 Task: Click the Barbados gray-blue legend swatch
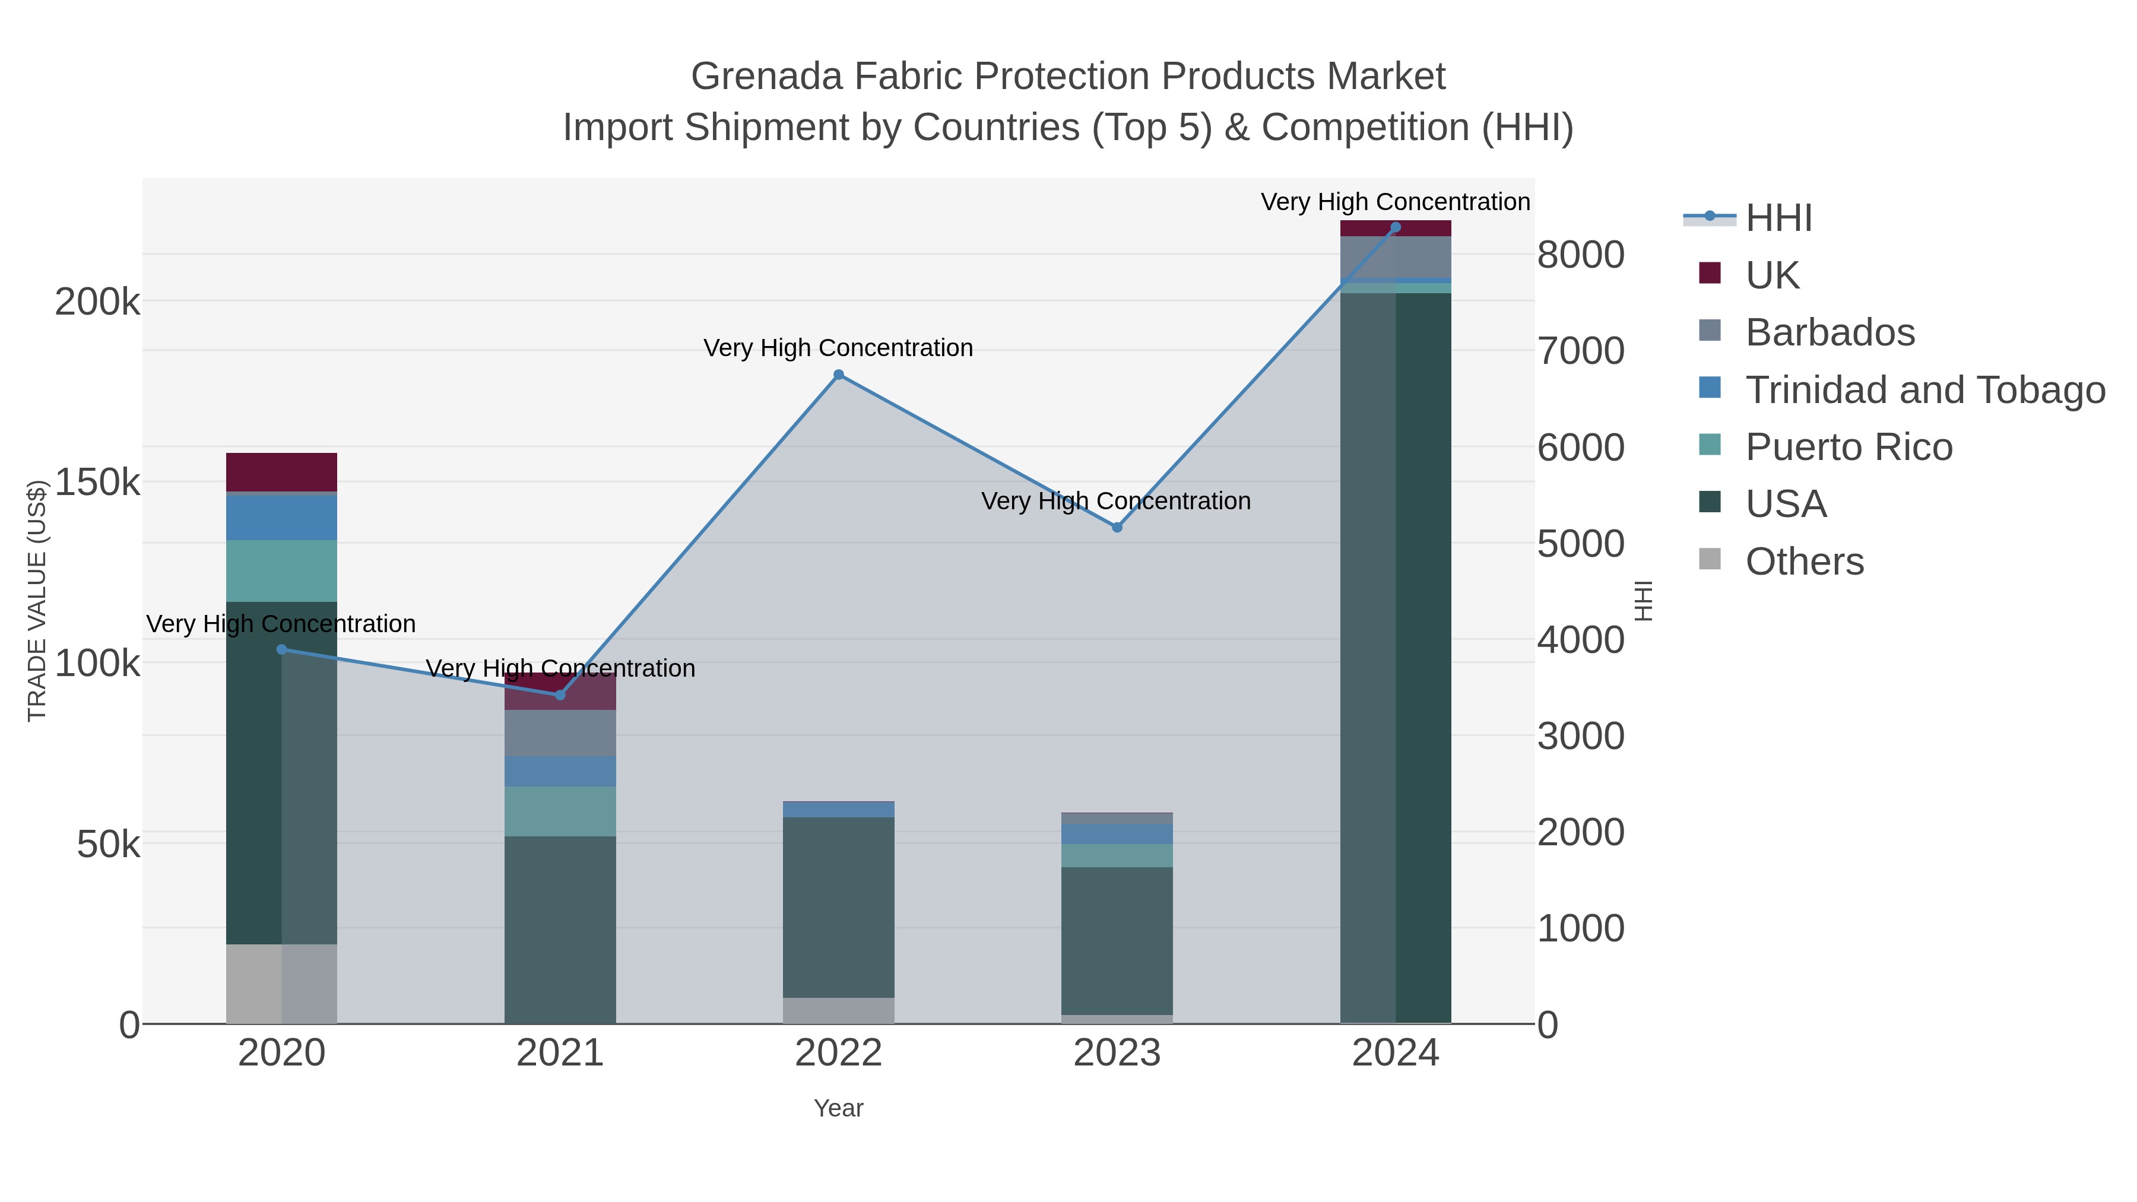tap(1710, 330)
